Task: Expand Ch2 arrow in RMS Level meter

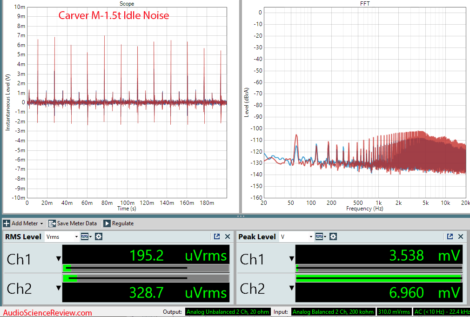Action: click(59, 288)
